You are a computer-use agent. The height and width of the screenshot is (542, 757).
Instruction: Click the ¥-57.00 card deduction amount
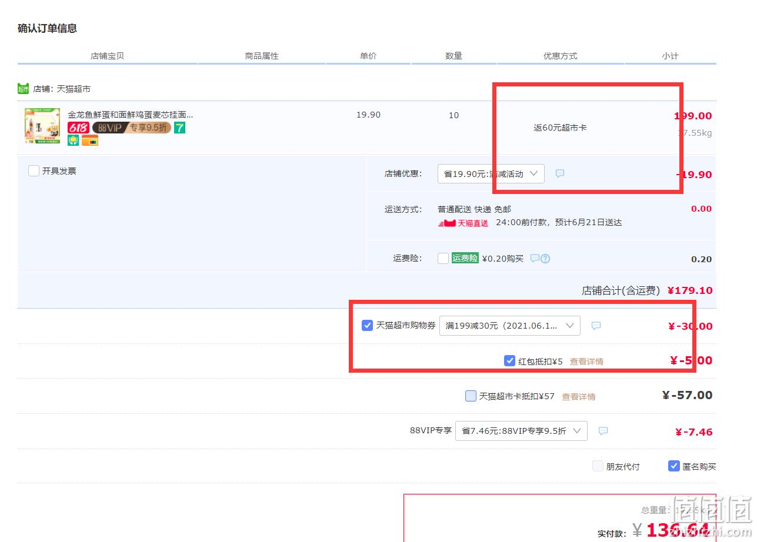[x=687, y=396]
